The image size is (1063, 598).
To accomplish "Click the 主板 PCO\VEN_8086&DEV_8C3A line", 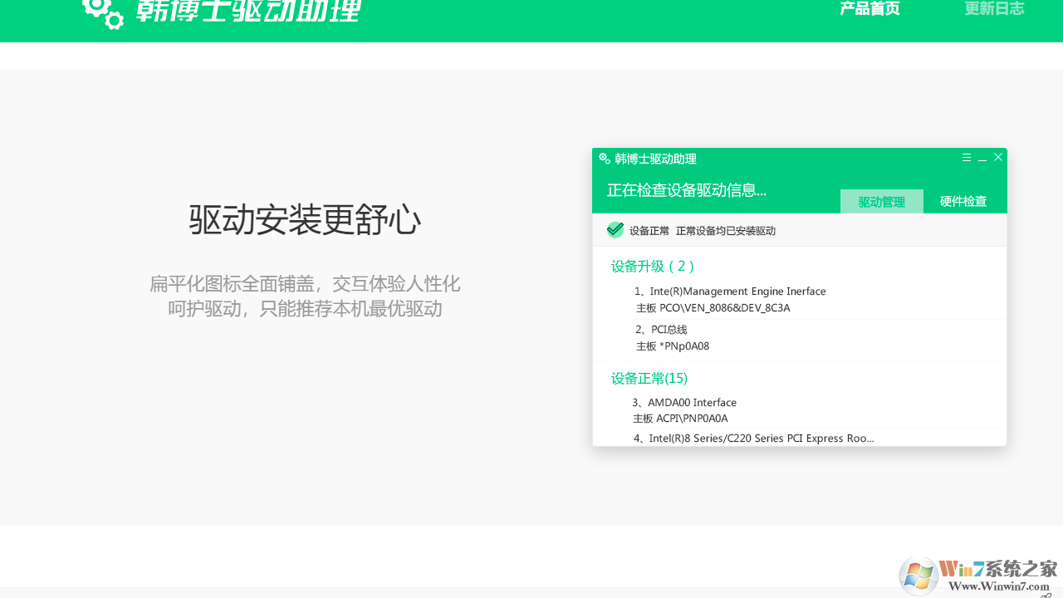I will tap(713, 308).
